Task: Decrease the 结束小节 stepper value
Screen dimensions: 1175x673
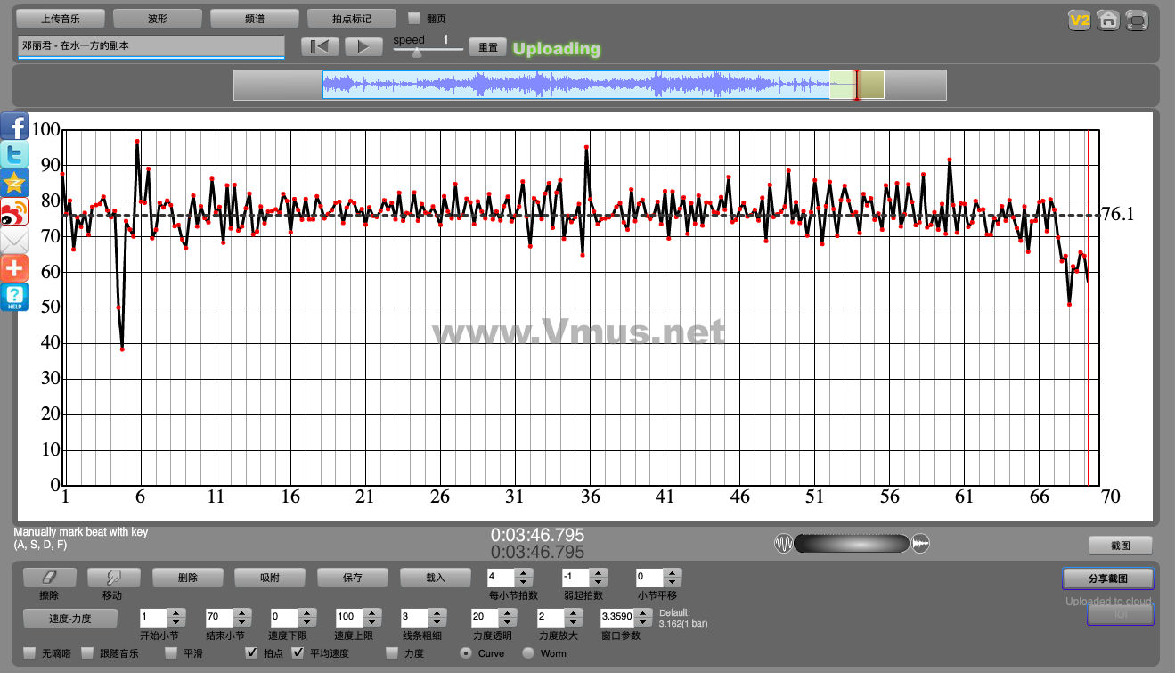Action: click(x=241, y=621)
